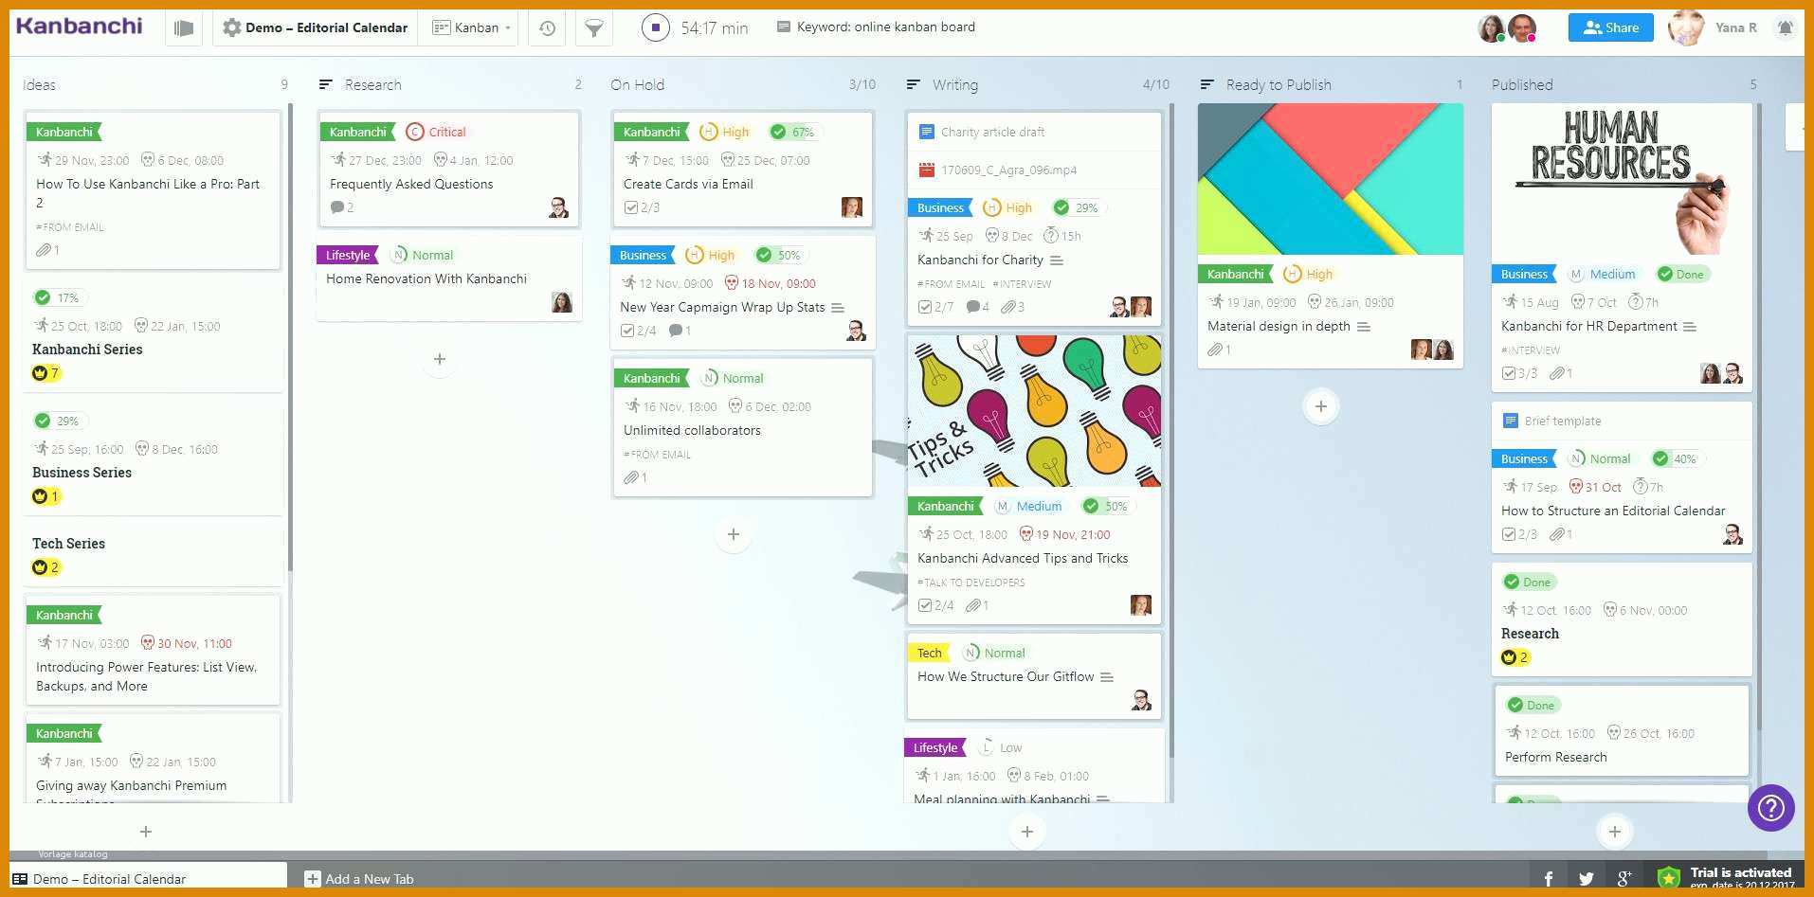Toggle Done status on Kanbanchi for HR Department

(1682, 275)
